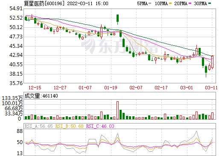The image size is (222, 156).
Task: Click the RSI_C:46.03 indicator label
Action: [x=100, y=126]
